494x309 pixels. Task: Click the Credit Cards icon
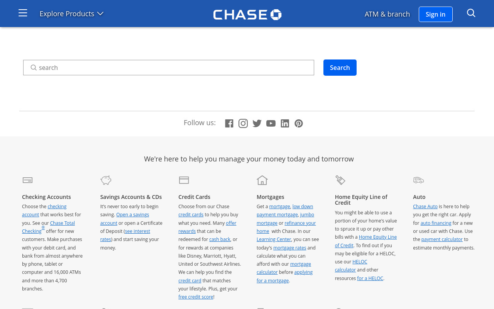[184, 180]
